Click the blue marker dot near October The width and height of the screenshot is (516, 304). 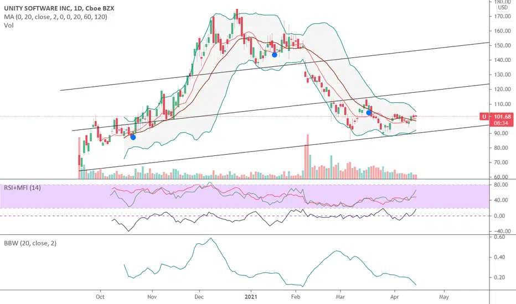(x=133, y=137)
